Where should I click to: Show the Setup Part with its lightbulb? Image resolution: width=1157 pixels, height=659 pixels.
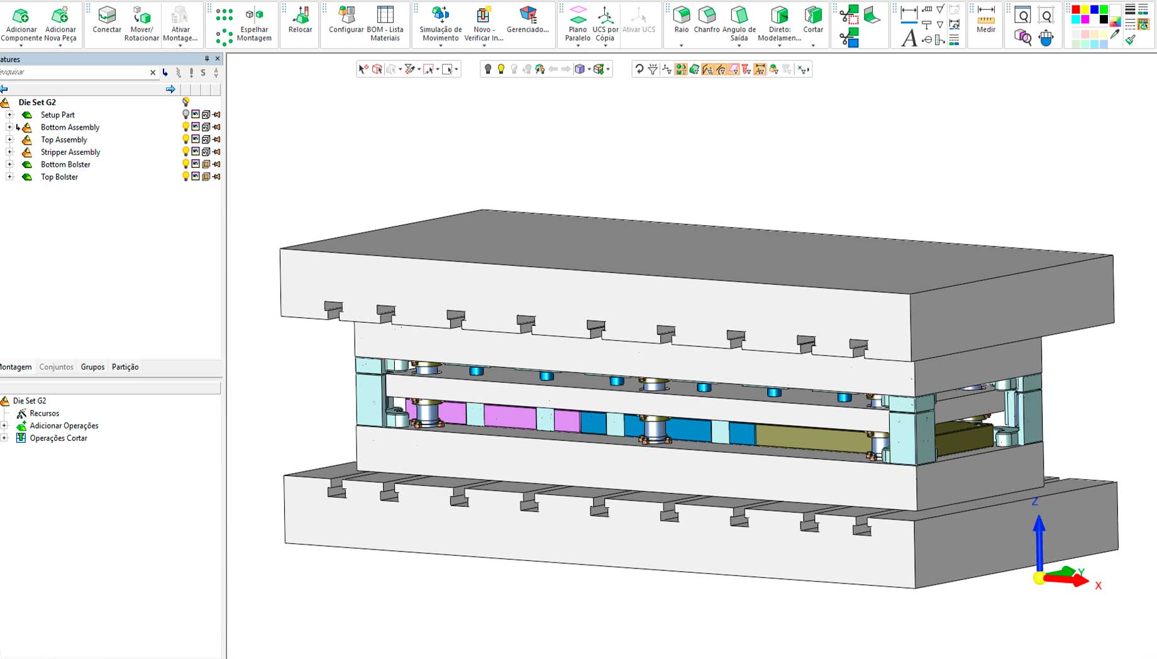pos(185,114)
